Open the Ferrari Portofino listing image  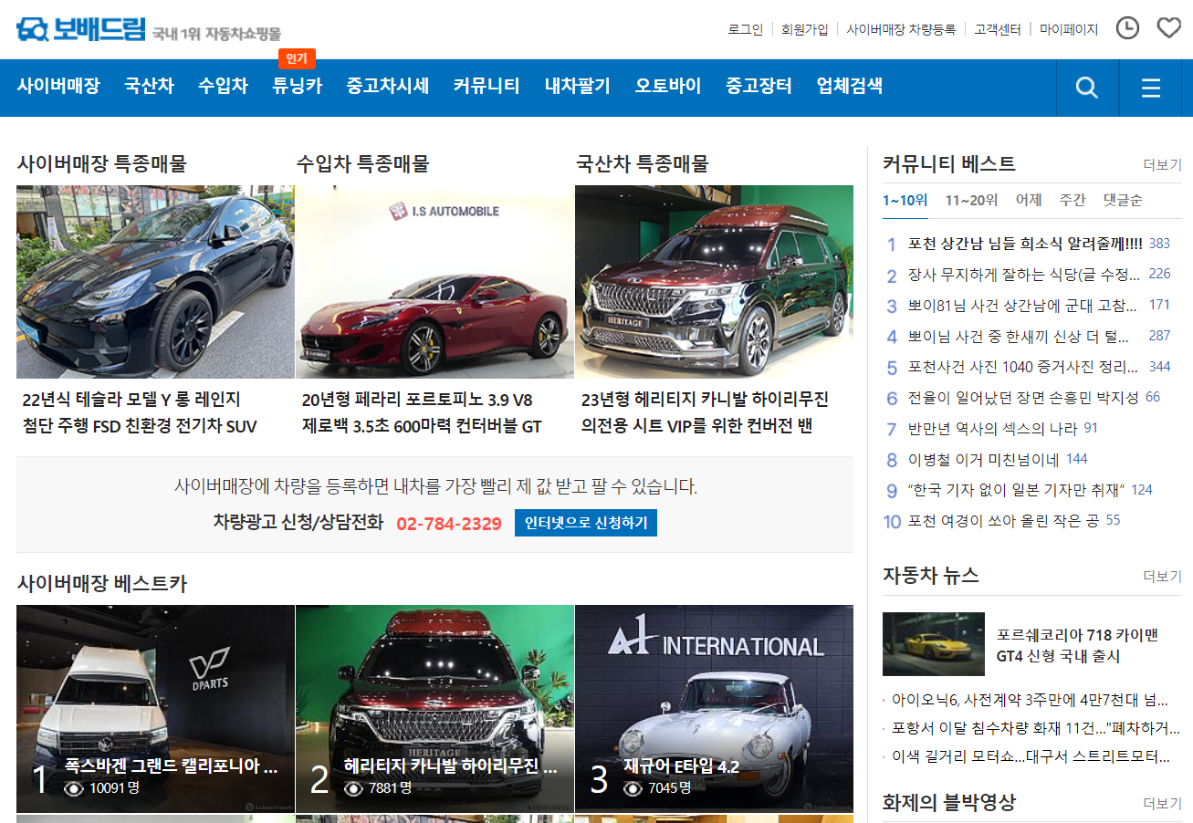click(x=434, y=282)
